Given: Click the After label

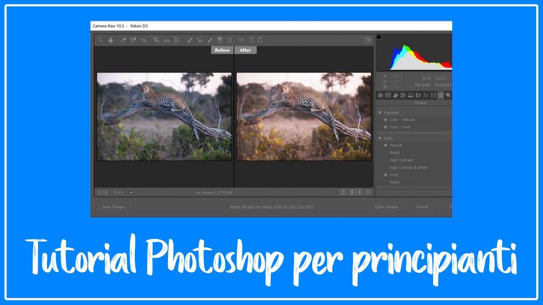Looking at the screenshot, I should coord(246,50).
